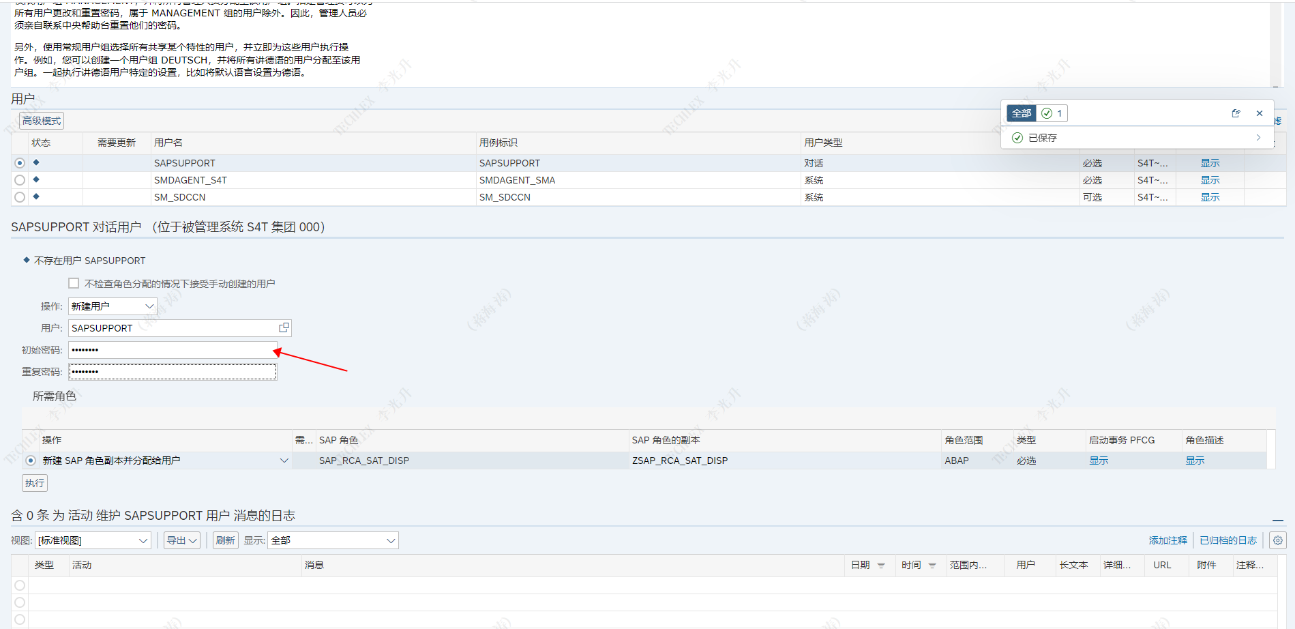Image resolution: width=1295 pixels, height=629 pixels.
Task: Click into the 初始密码 password field
Action: (172, 350)
